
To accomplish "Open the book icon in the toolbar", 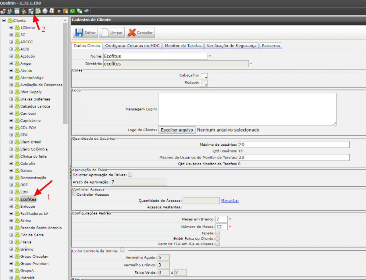I will pyautogui.click(x=52, y=11).
